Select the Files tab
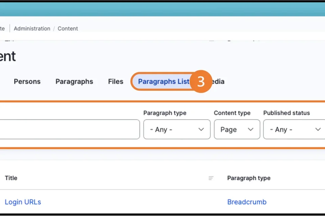The height and width of the screenshot is (216, 325). pos(115,81)
